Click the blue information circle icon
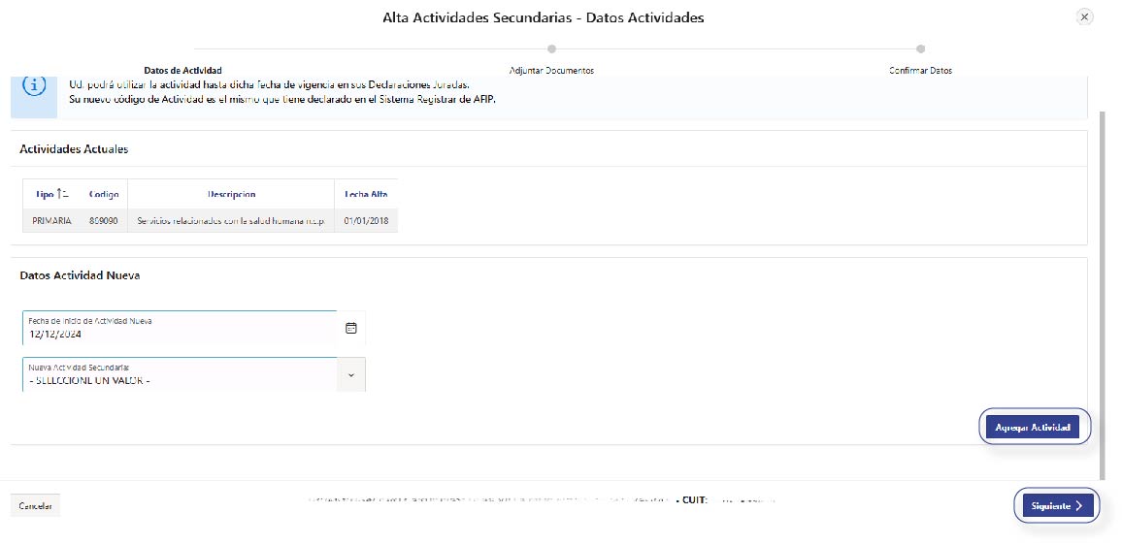The height and width of the screenshot is (545, 1122). pos(34,85)
